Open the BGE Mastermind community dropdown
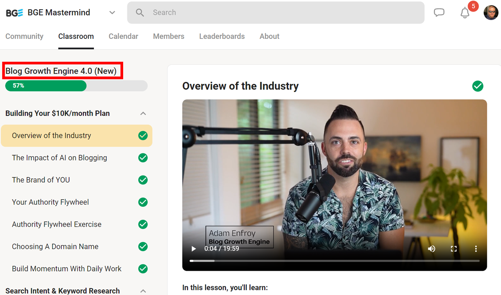501x295 pixels. [x=112, y=13]
